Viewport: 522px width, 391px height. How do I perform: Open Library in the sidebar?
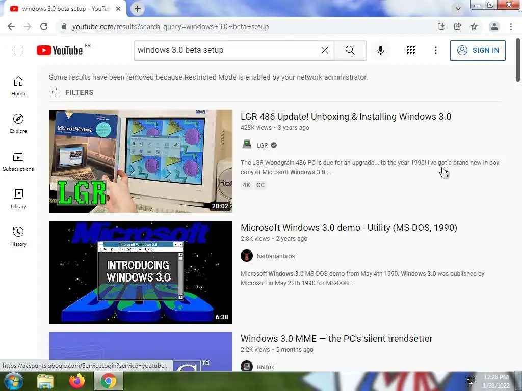[x=18, y=199]
